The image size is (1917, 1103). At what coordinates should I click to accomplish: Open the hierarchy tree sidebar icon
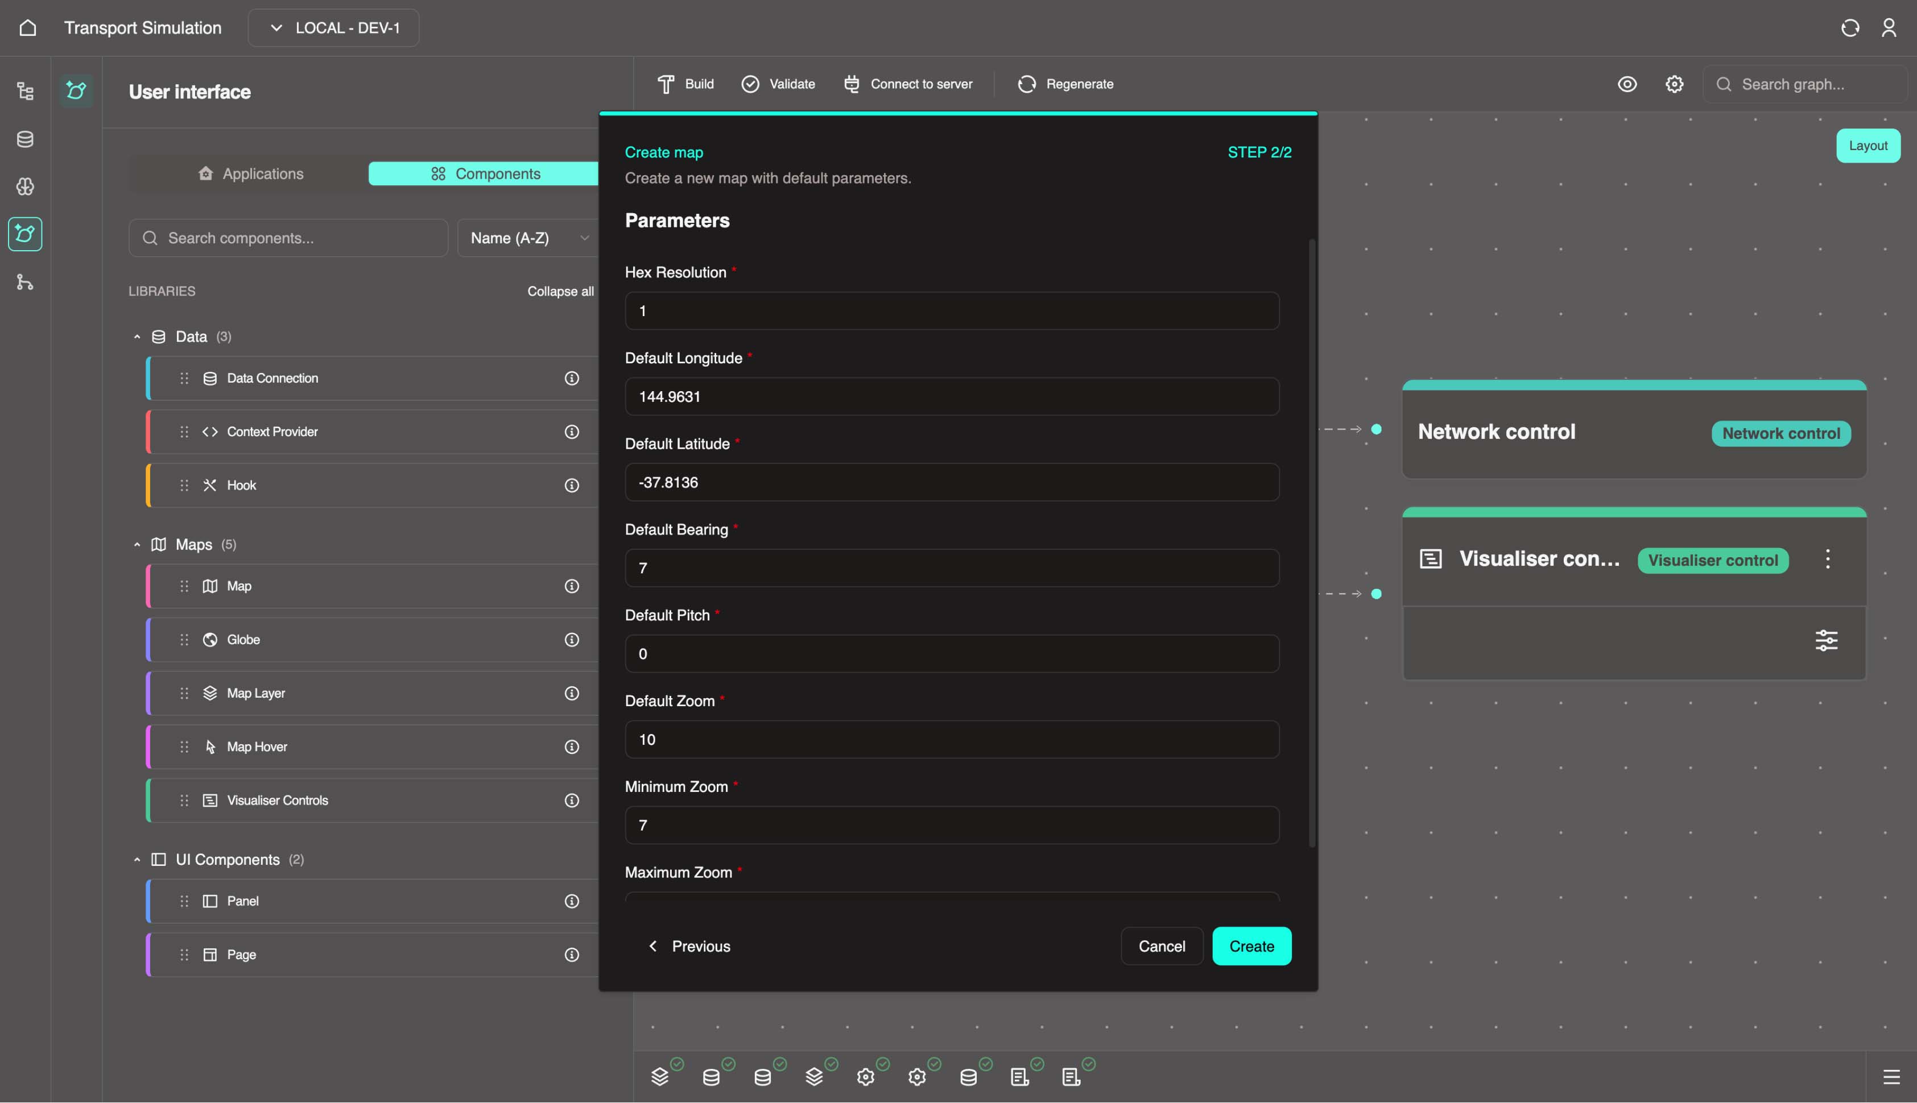(x=25, y=92)
